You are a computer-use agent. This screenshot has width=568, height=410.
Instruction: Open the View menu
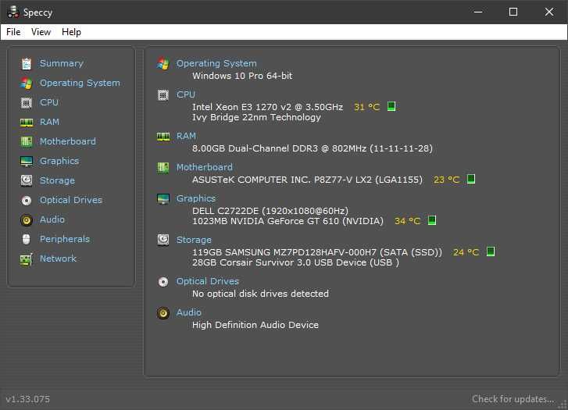pos(41,32)
